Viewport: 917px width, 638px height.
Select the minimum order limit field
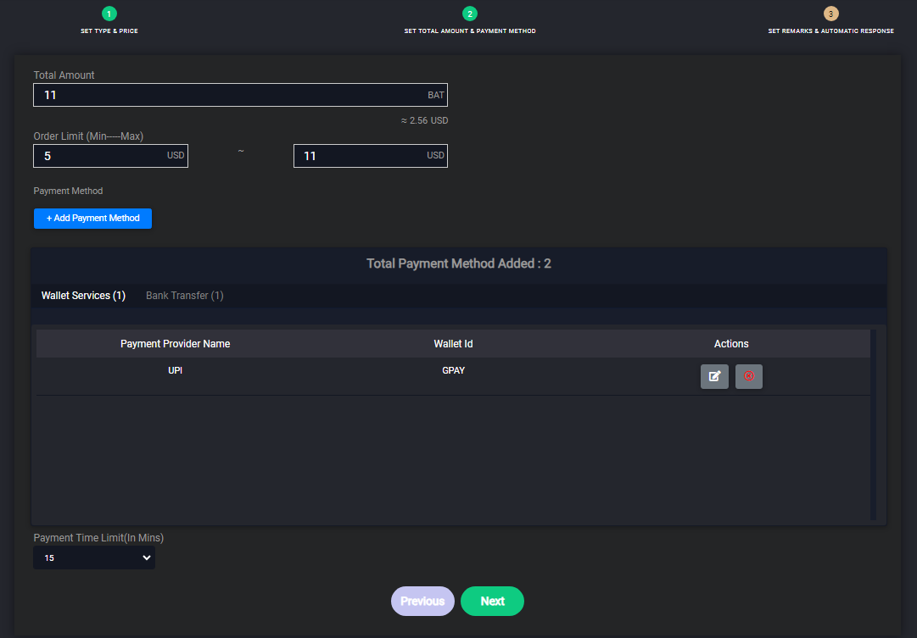(110, 156)
